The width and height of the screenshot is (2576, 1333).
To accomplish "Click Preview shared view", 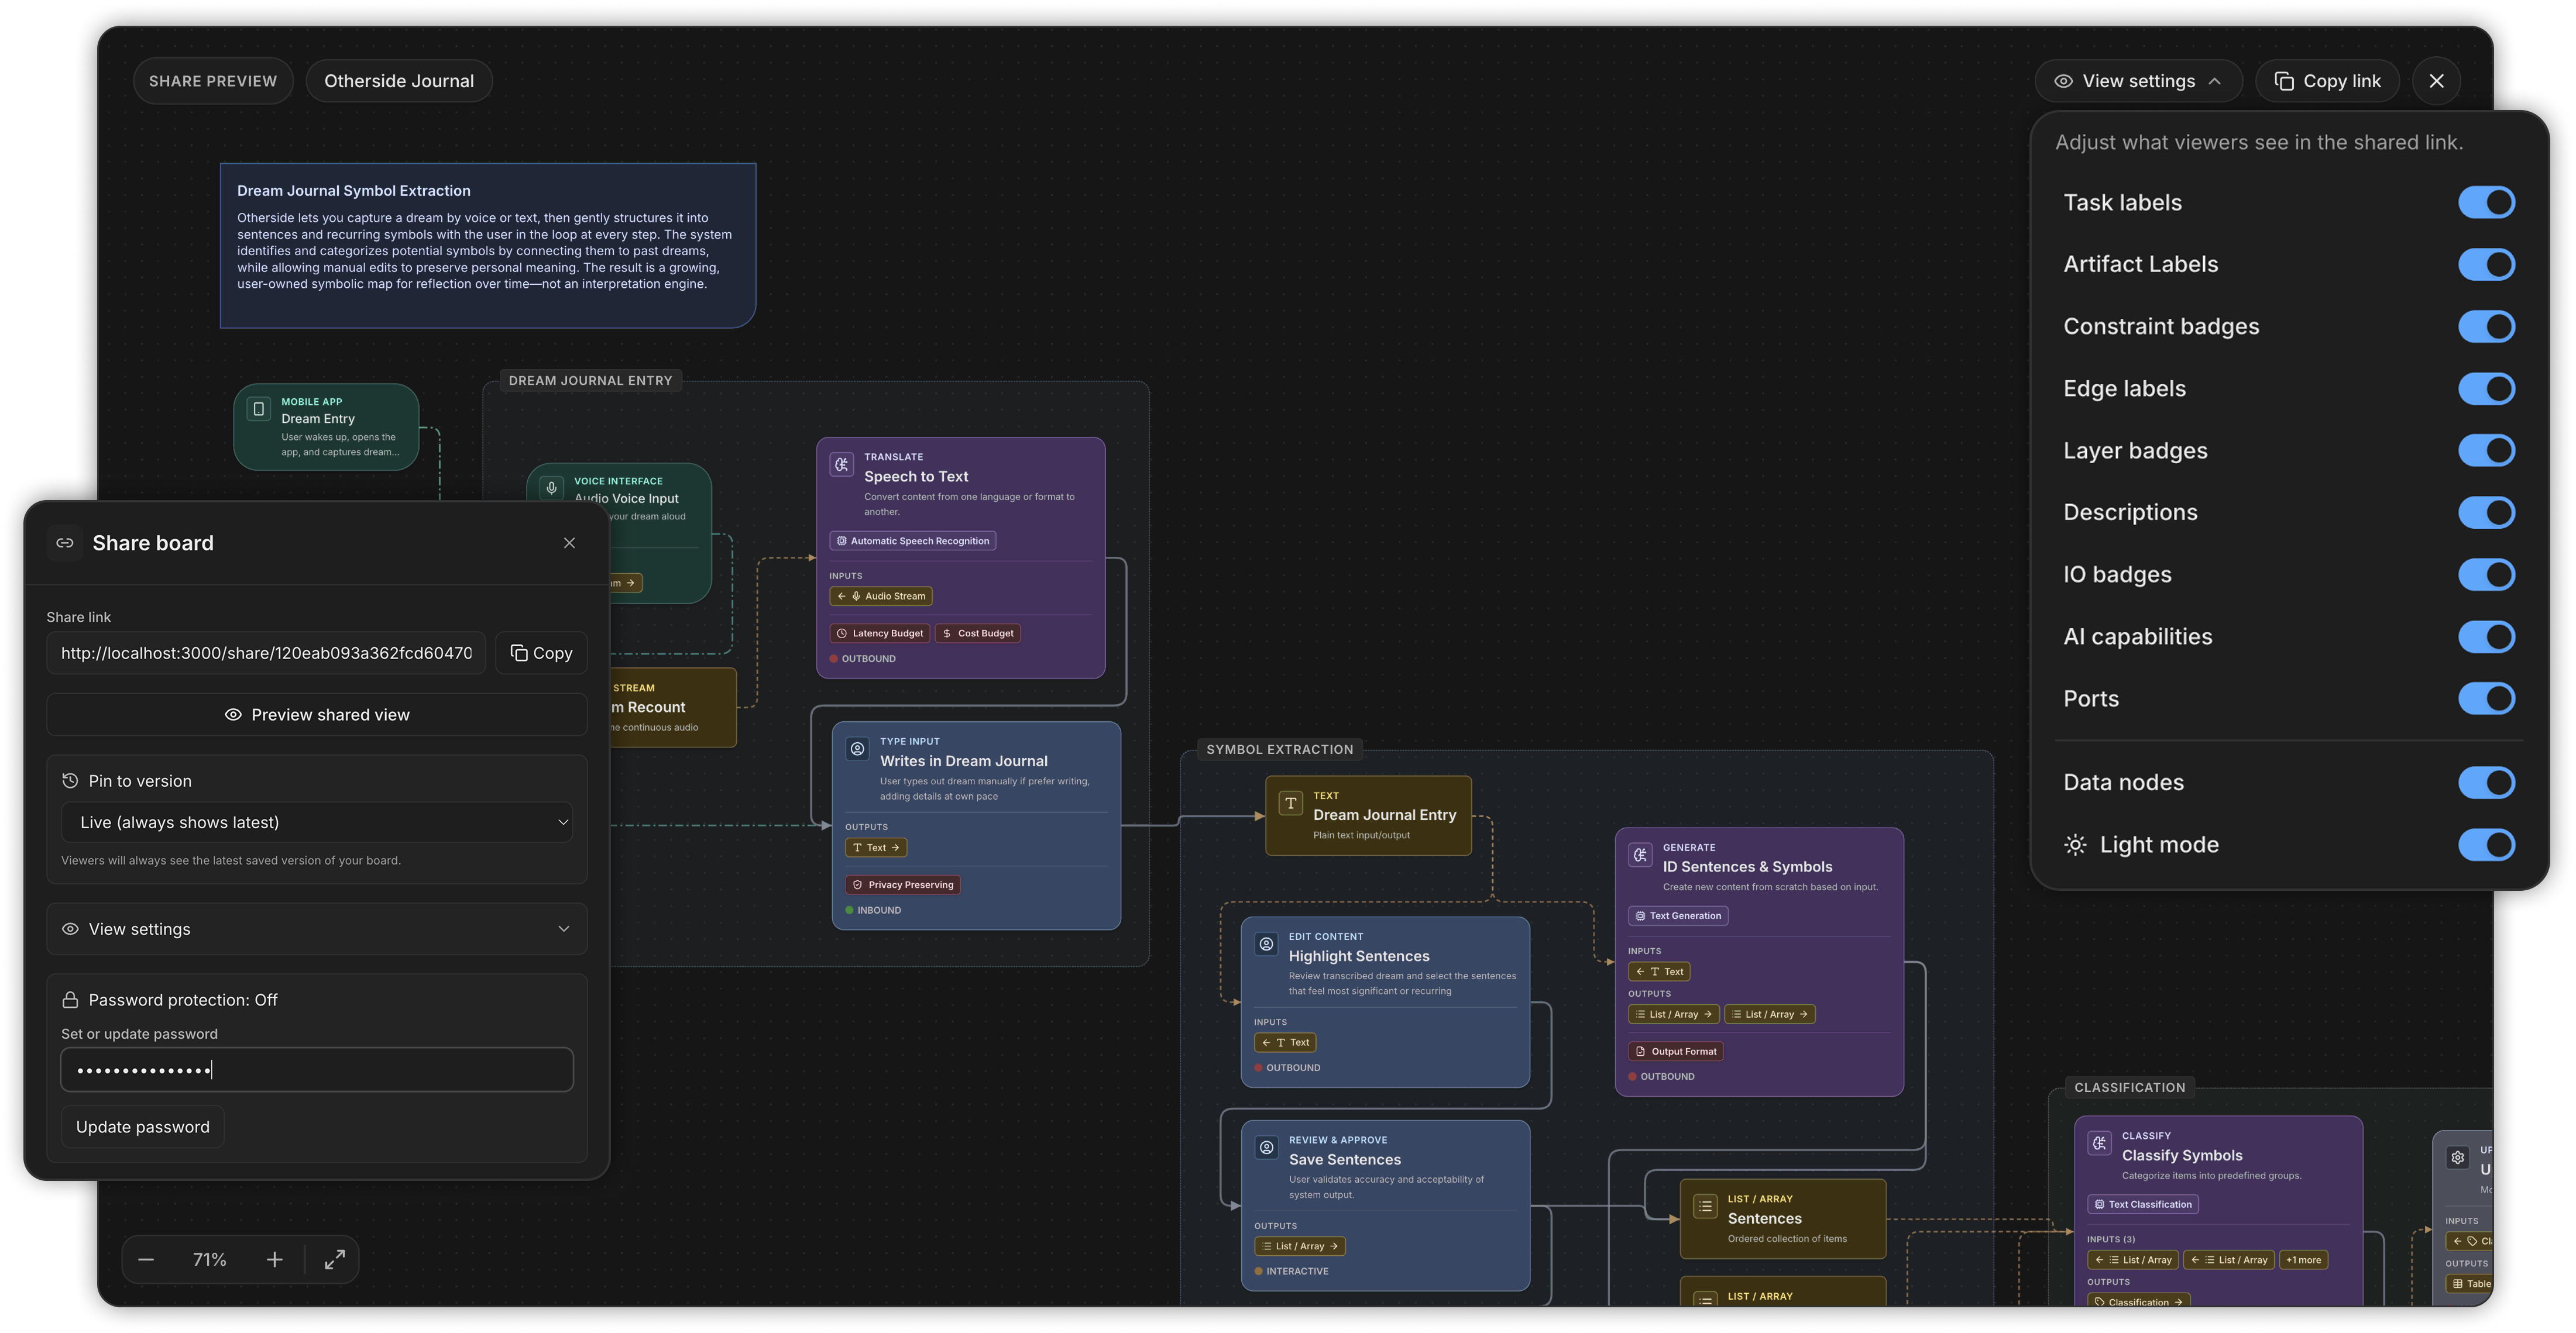I will [317, 714].
